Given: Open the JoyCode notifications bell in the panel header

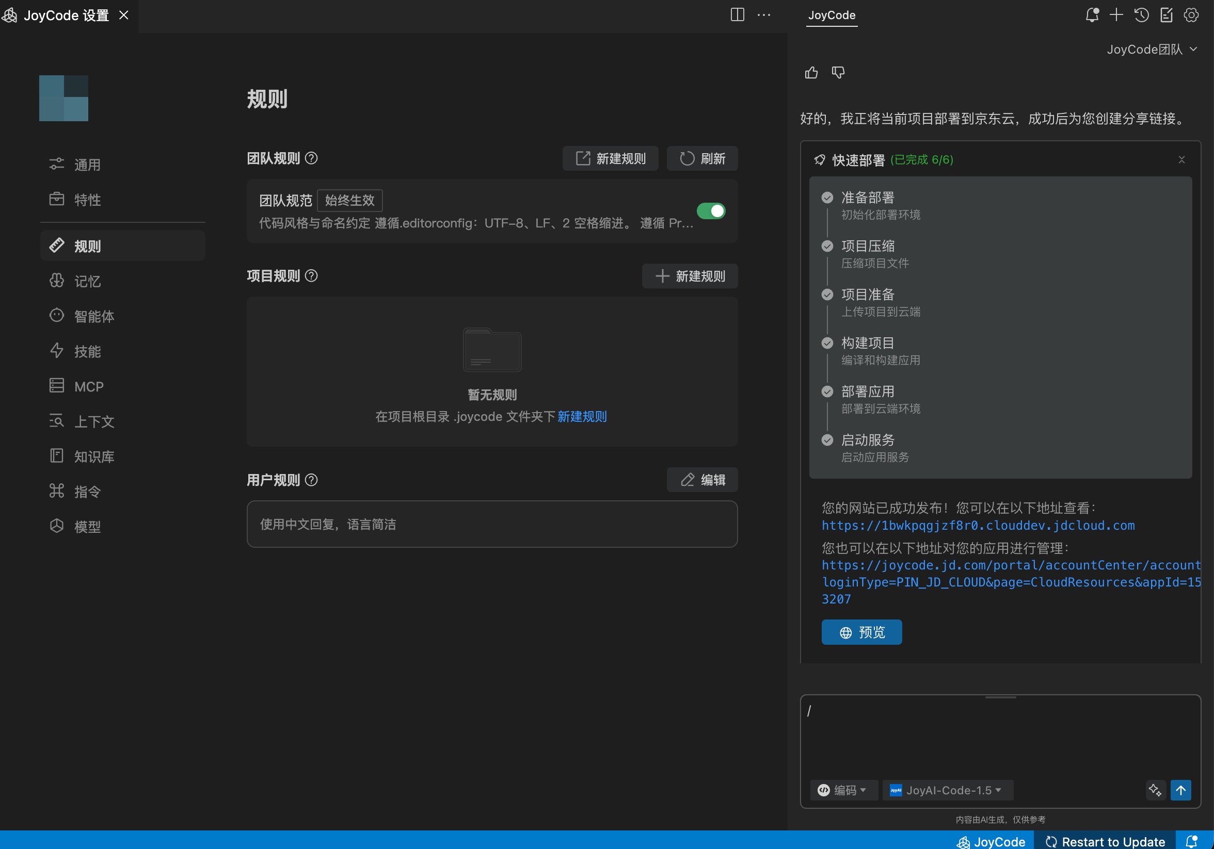Looking at the screenshot, I should pos(1092,15).
